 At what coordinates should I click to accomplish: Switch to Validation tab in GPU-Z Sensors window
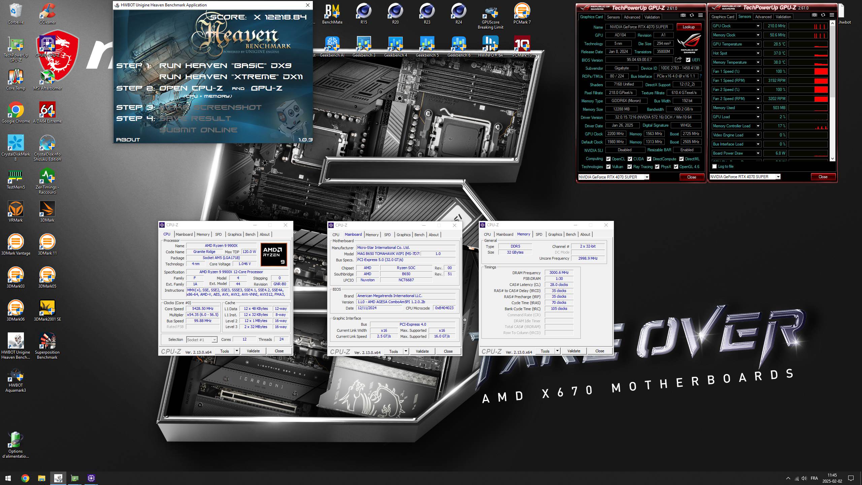pyautogui.click(x=783, y=17)
